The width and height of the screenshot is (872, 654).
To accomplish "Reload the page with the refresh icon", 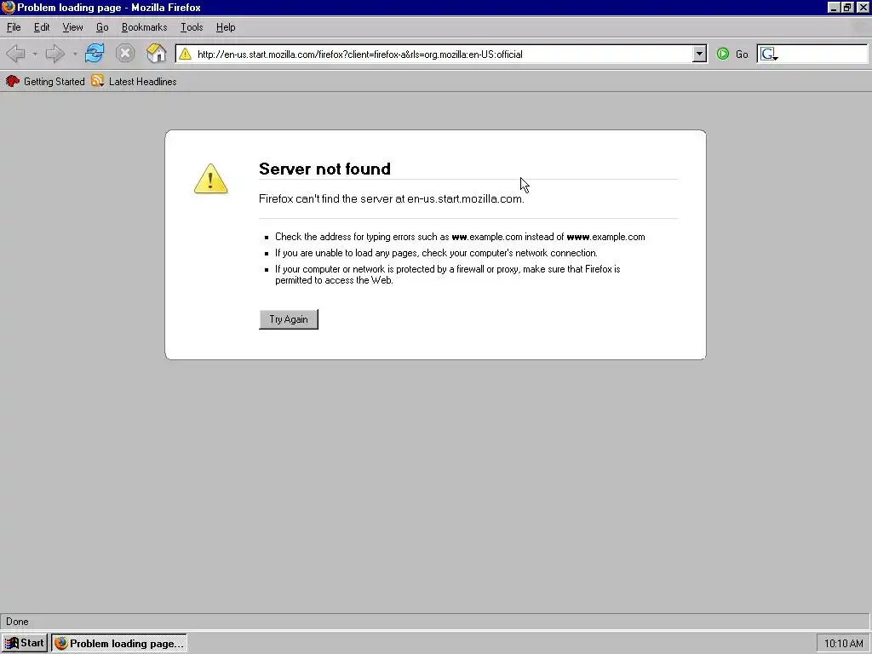I will [95, 54].
